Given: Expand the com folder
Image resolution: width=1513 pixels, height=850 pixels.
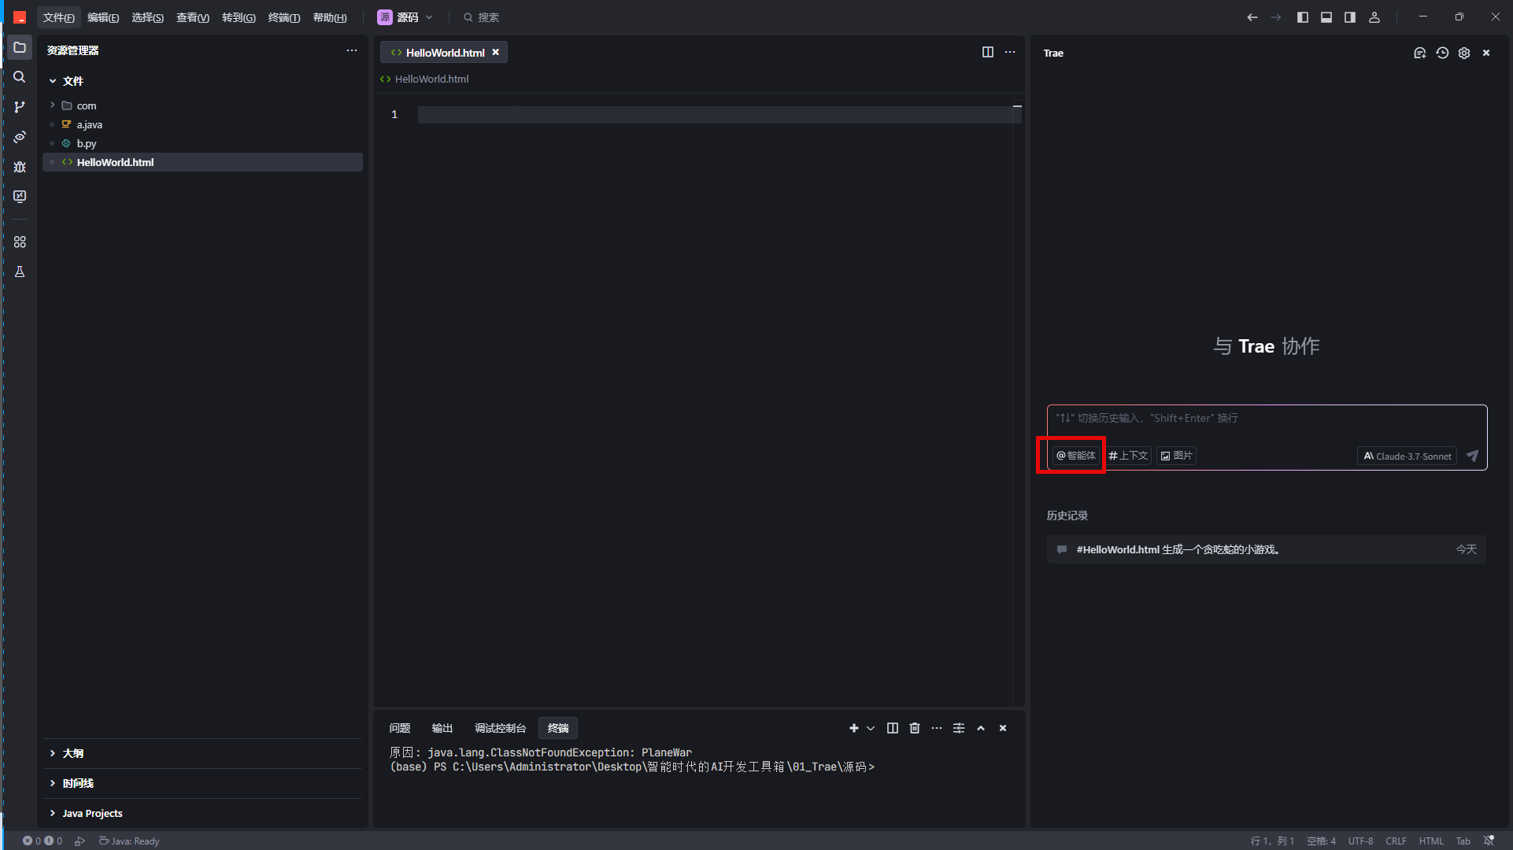Looking at the screenshot, I should (x=53, y=105).
